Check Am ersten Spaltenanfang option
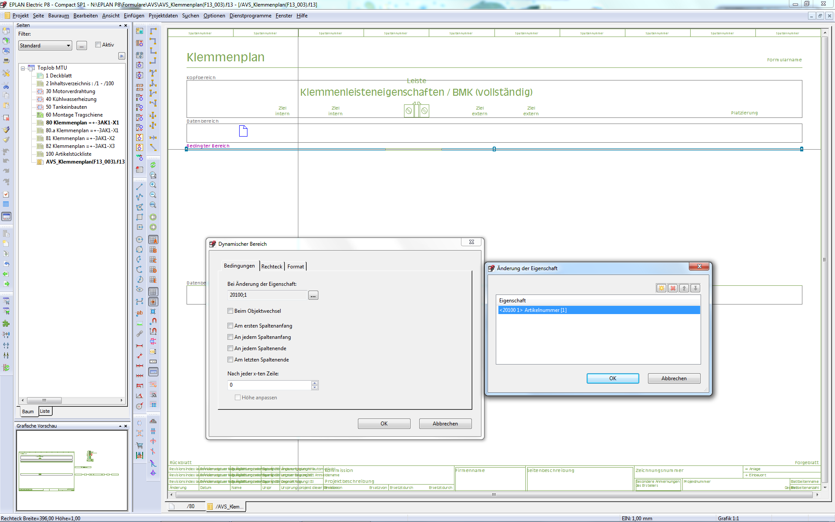835x522 pixels. click(230, 325)
